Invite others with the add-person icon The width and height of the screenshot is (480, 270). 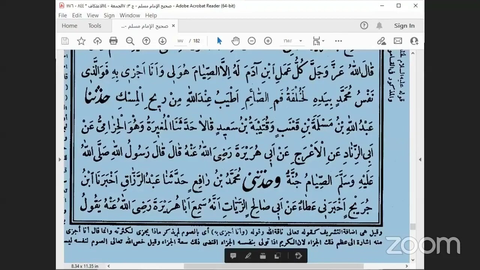point(414,41)
